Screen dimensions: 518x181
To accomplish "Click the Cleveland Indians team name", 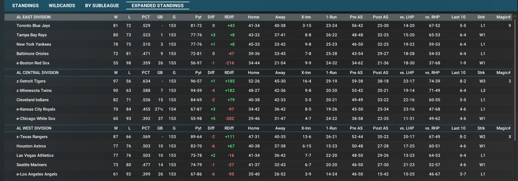I will coord(33,100).
